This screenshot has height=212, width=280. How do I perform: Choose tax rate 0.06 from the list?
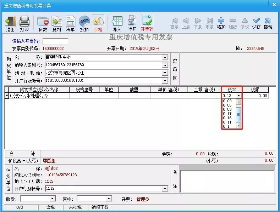227,105
